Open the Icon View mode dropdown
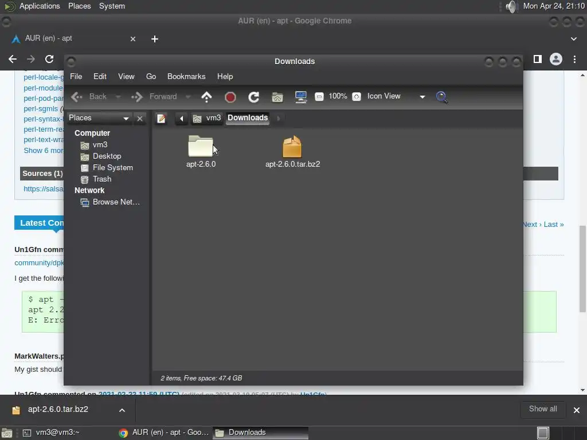The image size is (587, 440). pos(397,96)
